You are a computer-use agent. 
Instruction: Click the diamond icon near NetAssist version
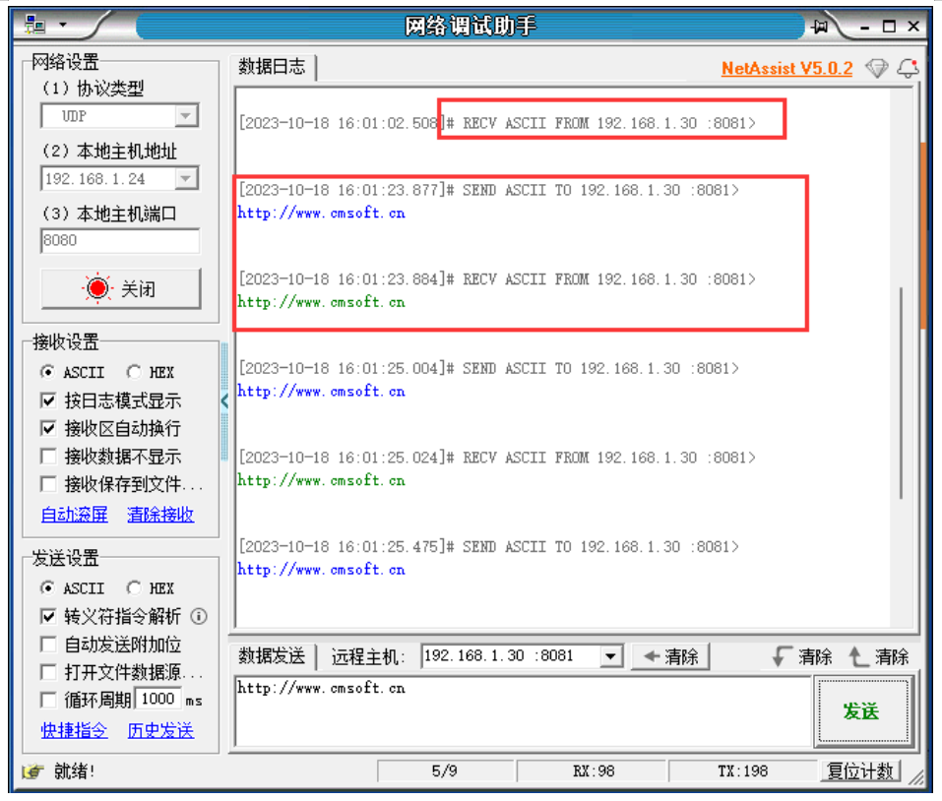pos(876,68)
